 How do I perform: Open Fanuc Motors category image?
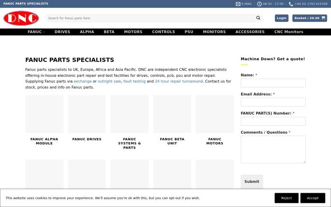215,114
